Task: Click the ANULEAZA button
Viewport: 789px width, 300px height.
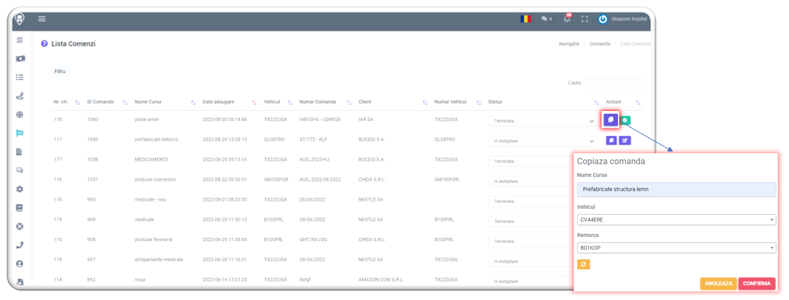Action: (718, 283)
